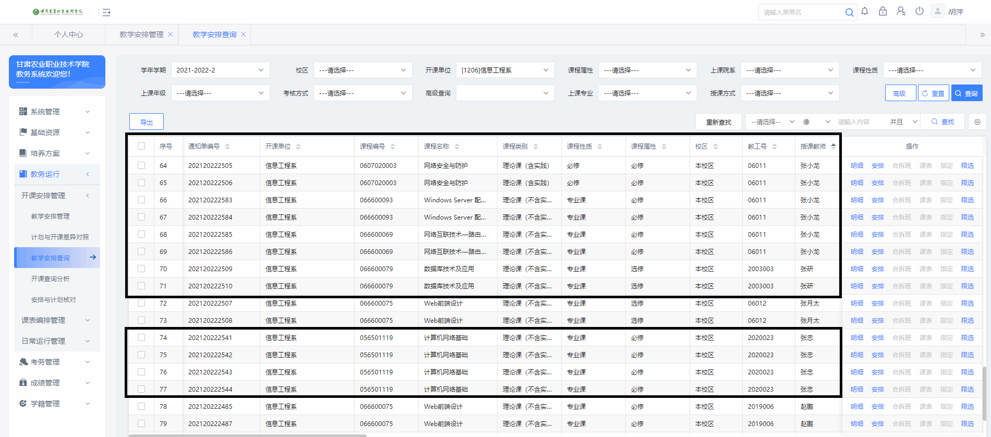Check the box for row 64
Screen dimensions: 991x437
[141, 165]
